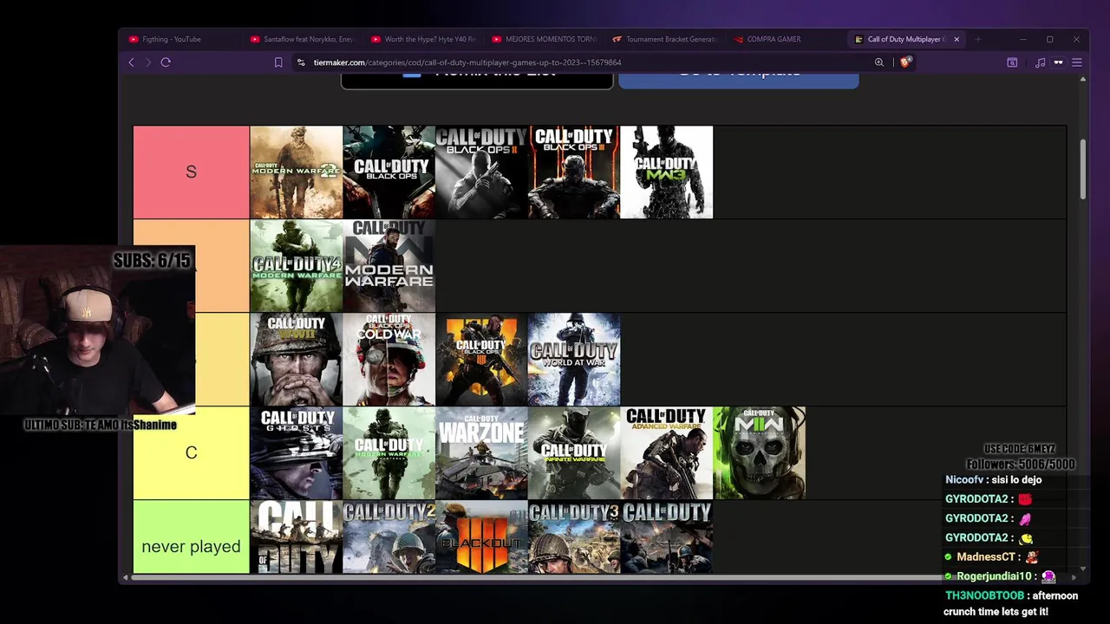
Task: Open a new browser tab
Action: click(x=977, y=39)
